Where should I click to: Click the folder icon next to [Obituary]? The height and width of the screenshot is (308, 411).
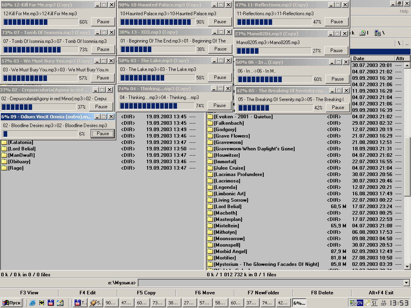[x=4, y=162]
